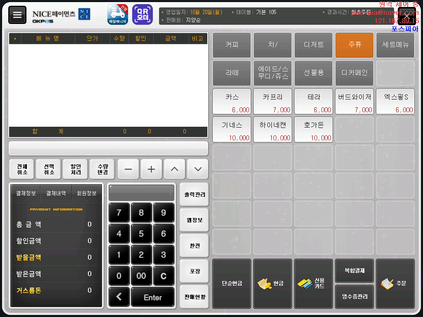Switch to the 결제내역 tab

click(56, 193)
